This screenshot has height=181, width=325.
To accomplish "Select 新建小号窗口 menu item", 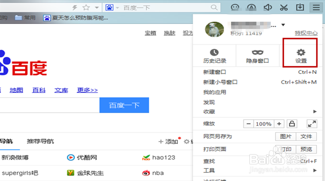I will coord(257,82).
